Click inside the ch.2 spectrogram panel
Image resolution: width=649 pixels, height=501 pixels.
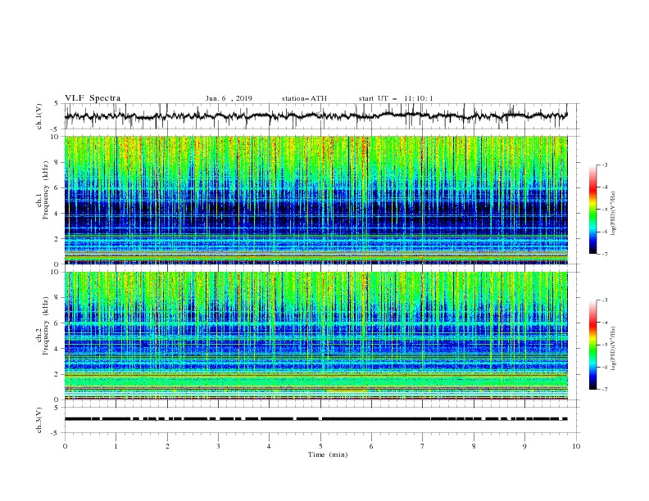(x=315, y=336)
